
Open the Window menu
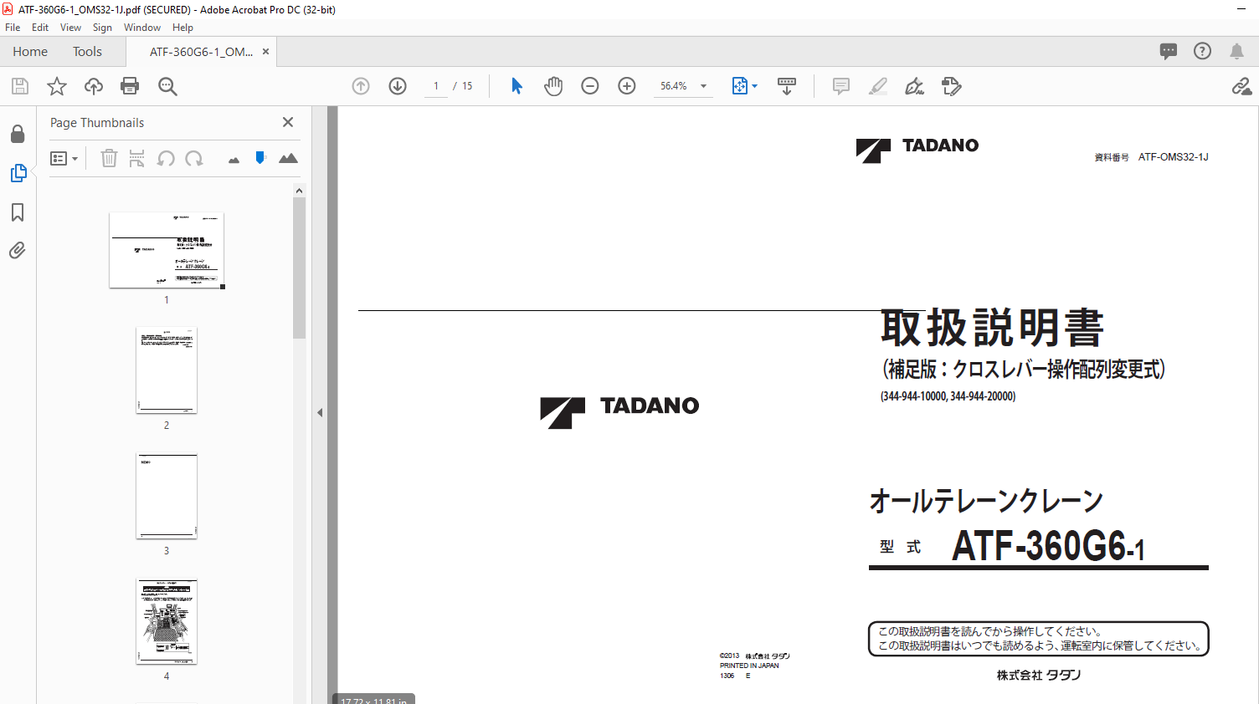point(142,28)
